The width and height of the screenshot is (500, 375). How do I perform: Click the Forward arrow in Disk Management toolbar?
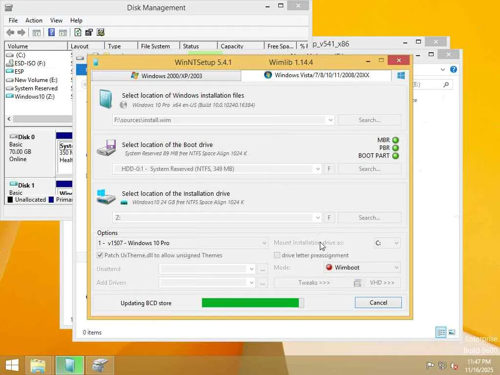[x=21, y=32]
